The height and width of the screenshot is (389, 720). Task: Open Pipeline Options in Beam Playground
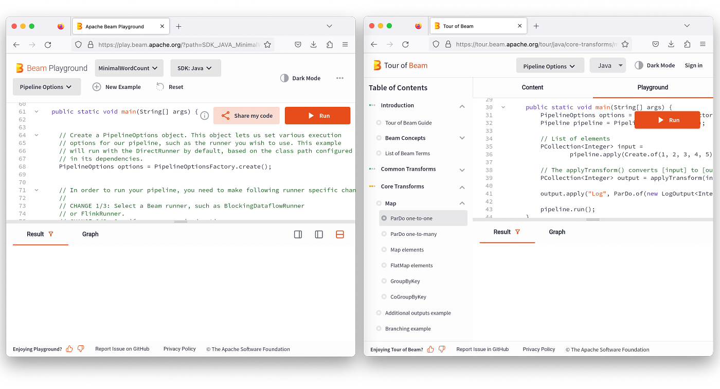(47, 87)
